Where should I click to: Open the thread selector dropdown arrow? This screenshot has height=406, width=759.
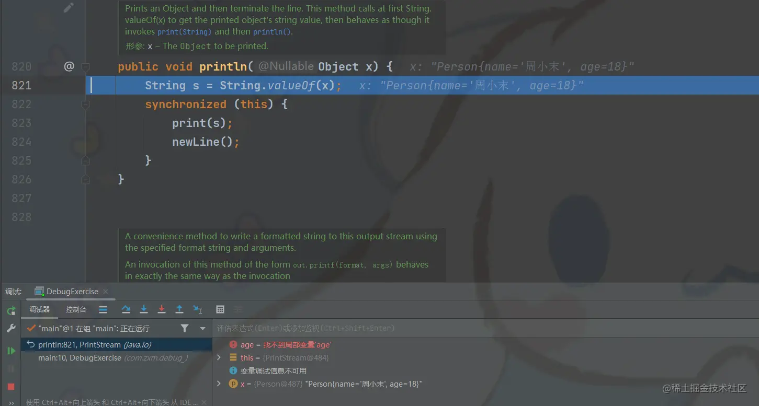coord(202,329)
